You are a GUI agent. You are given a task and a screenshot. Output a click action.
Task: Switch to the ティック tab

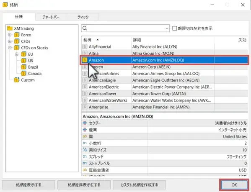tap(83, 17)
